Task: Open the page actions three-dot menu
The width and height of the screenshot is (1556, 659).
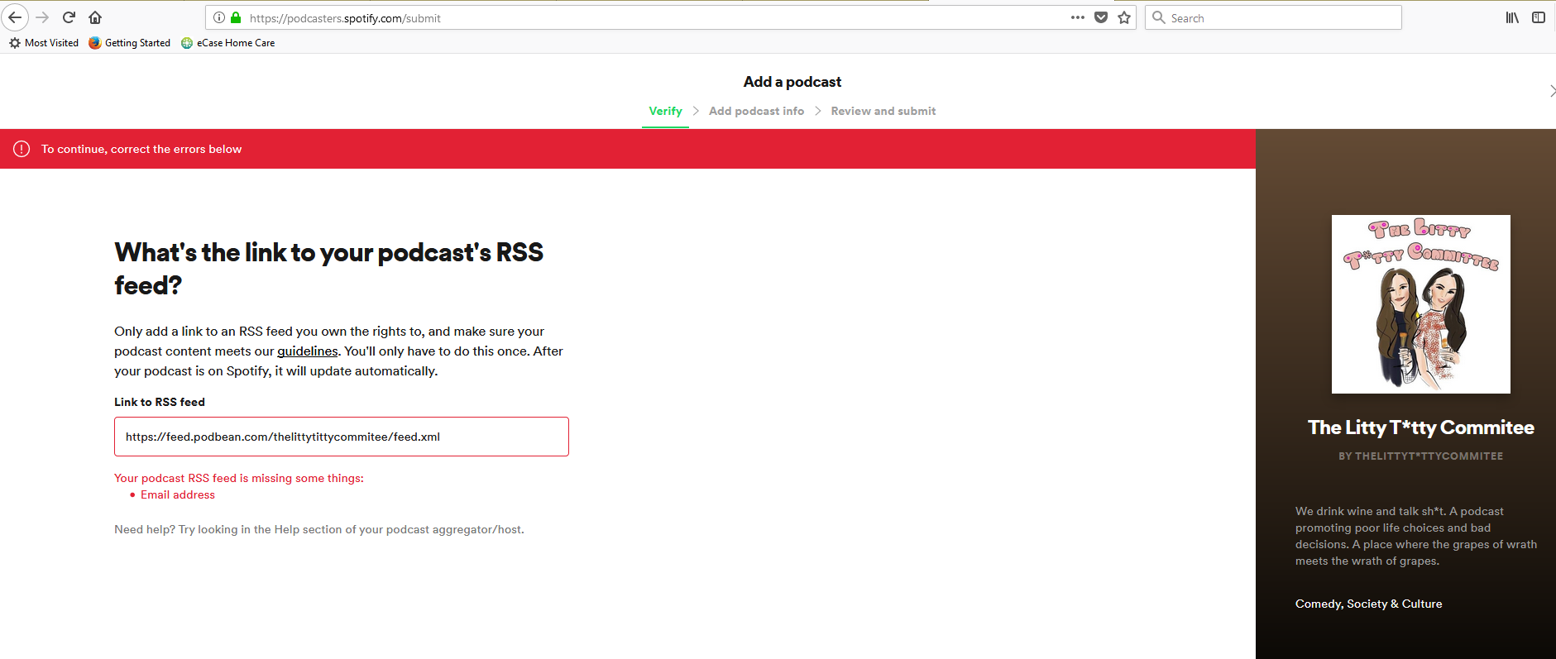Action: [1077, 17]
